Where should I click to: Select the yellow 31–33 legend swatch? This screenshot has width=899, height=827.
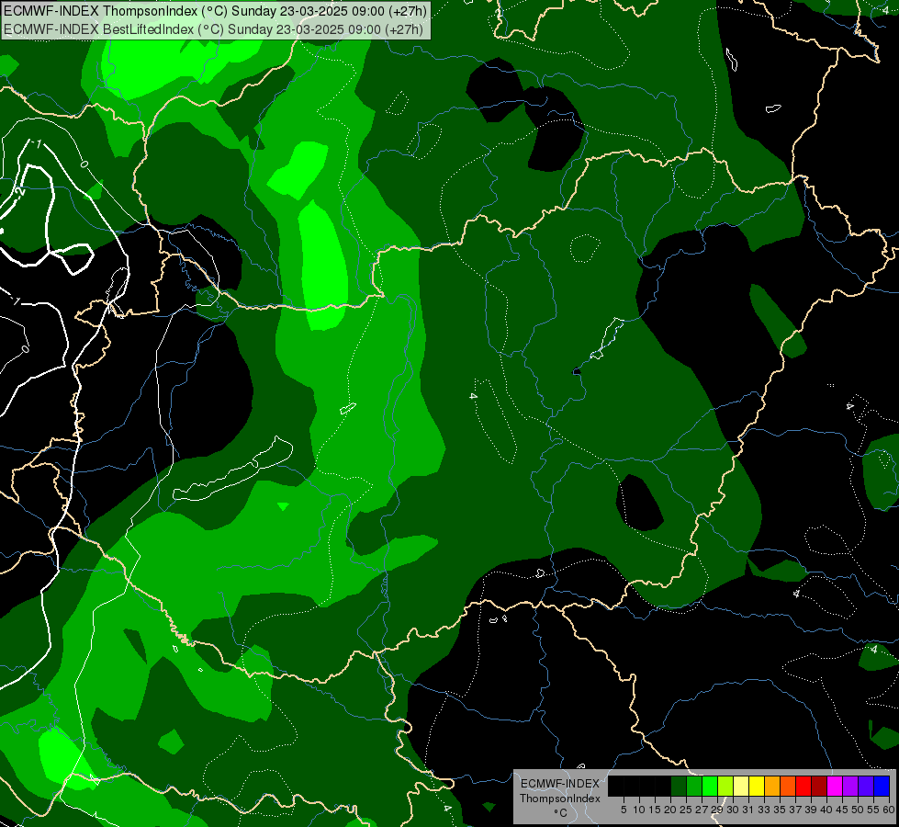click(757, 786)
